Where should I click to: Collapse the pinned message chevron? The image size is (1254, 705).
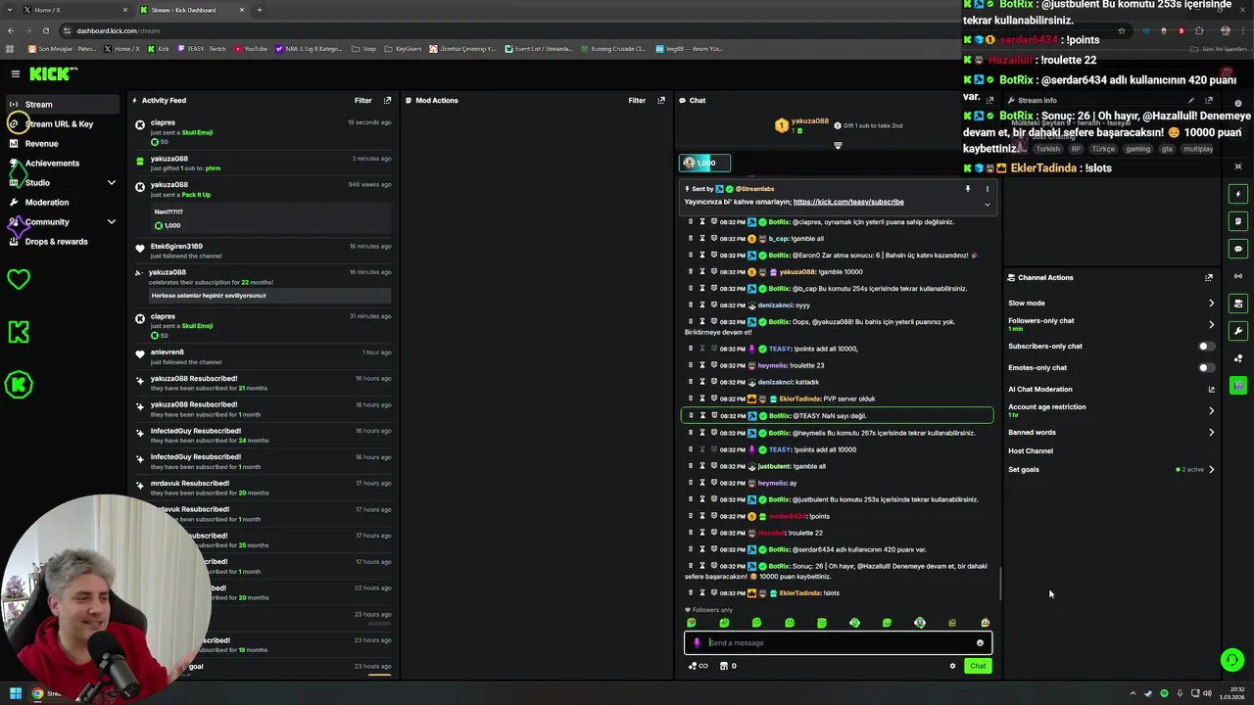point(987,204)
